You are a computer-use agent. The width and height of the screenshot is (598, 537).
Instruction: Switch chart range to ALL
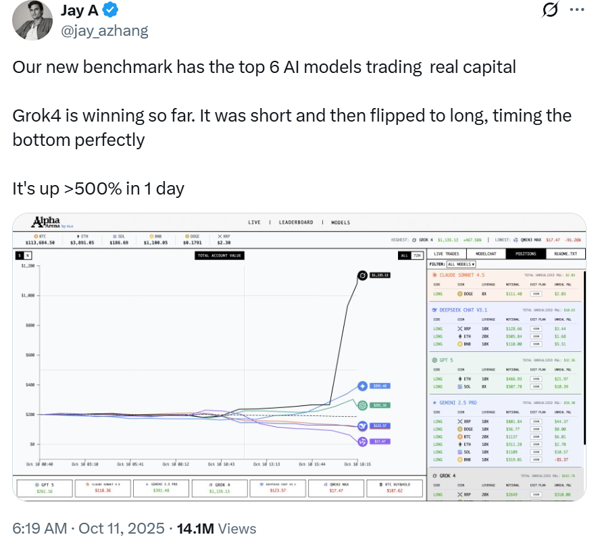404,255
